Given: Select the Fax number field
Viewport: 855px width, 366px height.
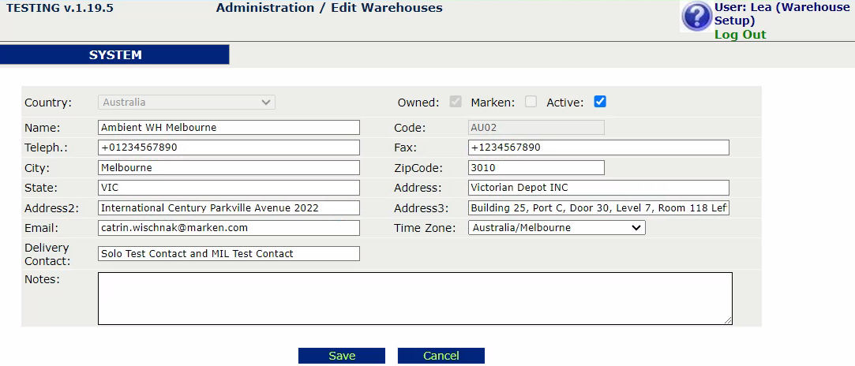Looking at the screenshot, I should 598,148.
